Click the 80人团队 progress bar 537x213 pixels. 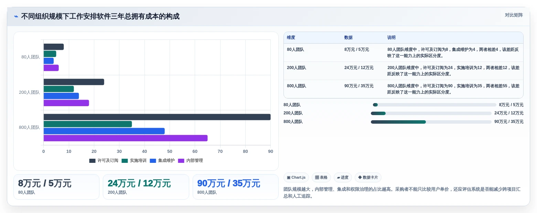(434, 105)
